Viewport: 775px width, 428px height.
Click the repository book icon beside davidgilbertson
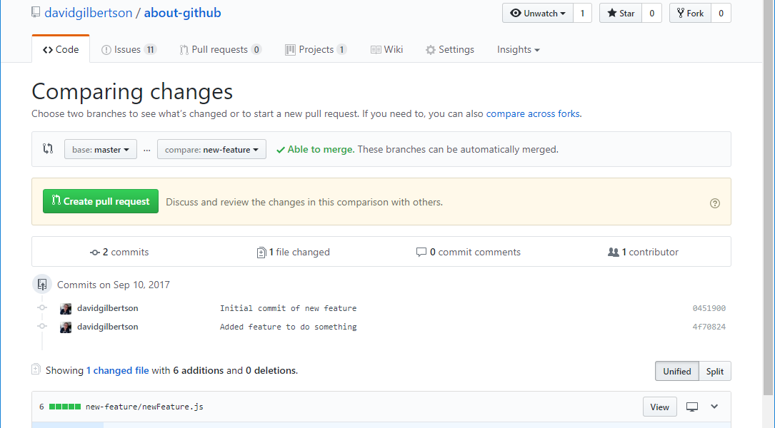point(36,12)
